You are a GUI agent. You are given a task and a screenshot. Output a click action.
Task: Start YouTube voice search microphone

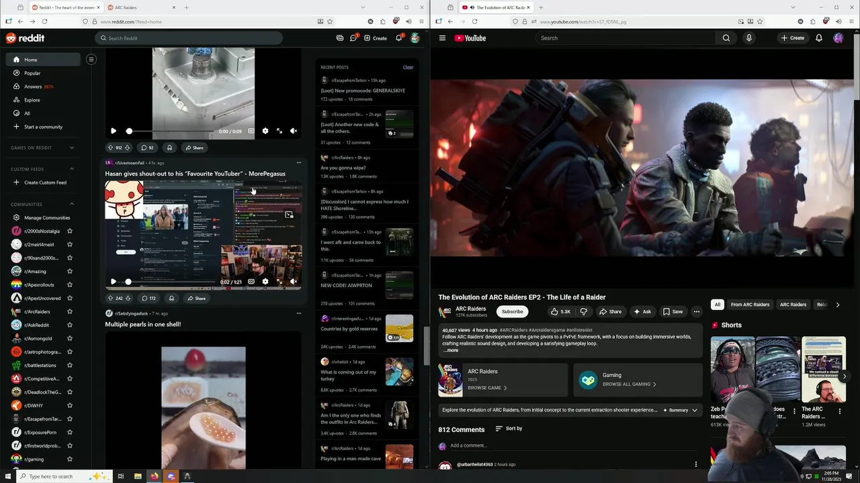749,38
